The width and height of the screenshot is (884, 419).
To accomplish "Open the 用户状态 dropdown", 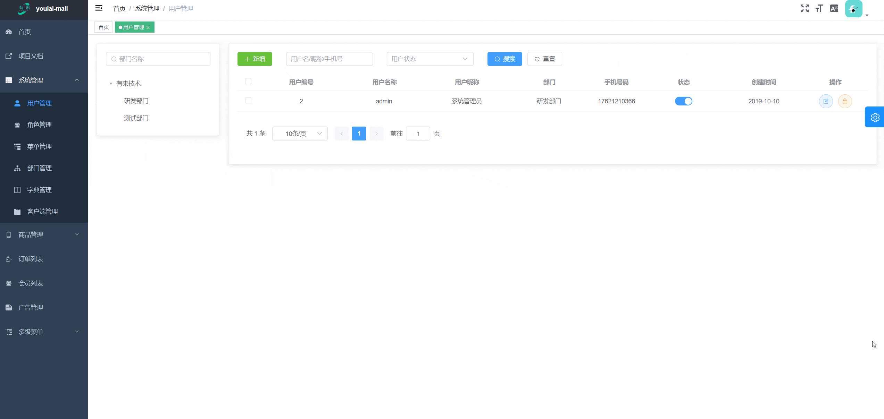I will pyautogui.click(x=430, y=59).
